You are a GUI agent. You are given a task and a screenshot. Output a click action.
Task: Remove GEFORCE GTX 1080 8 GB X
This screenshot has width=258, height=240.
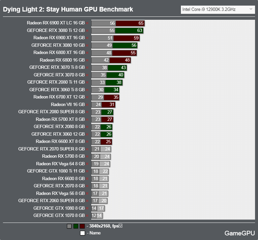[87, 208]
